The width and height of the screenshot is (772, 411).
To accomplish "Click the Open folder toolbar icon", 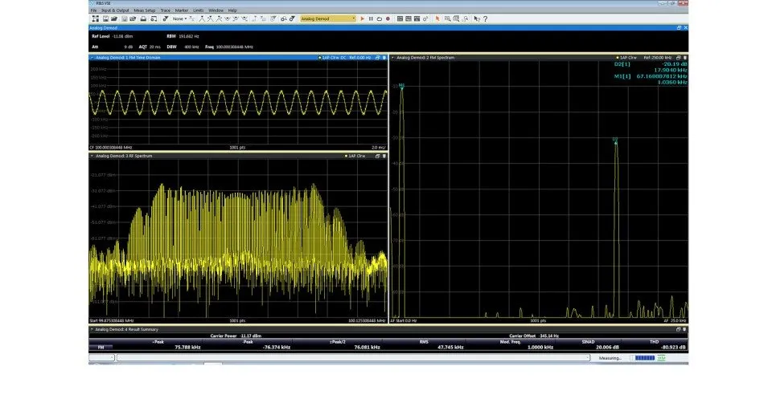I will click(114, 18).
